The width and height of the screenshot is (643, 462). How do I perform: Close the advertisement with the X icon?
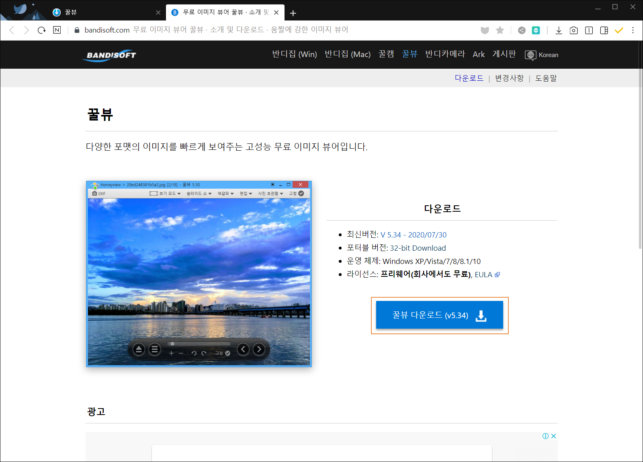click(x=553, y=436)
